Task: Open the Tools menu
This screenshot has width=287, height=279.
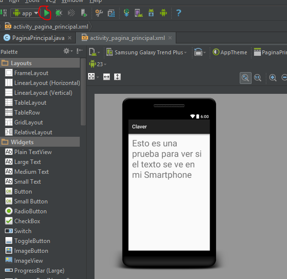Action: pyautogui.click(x=32, y=1)
